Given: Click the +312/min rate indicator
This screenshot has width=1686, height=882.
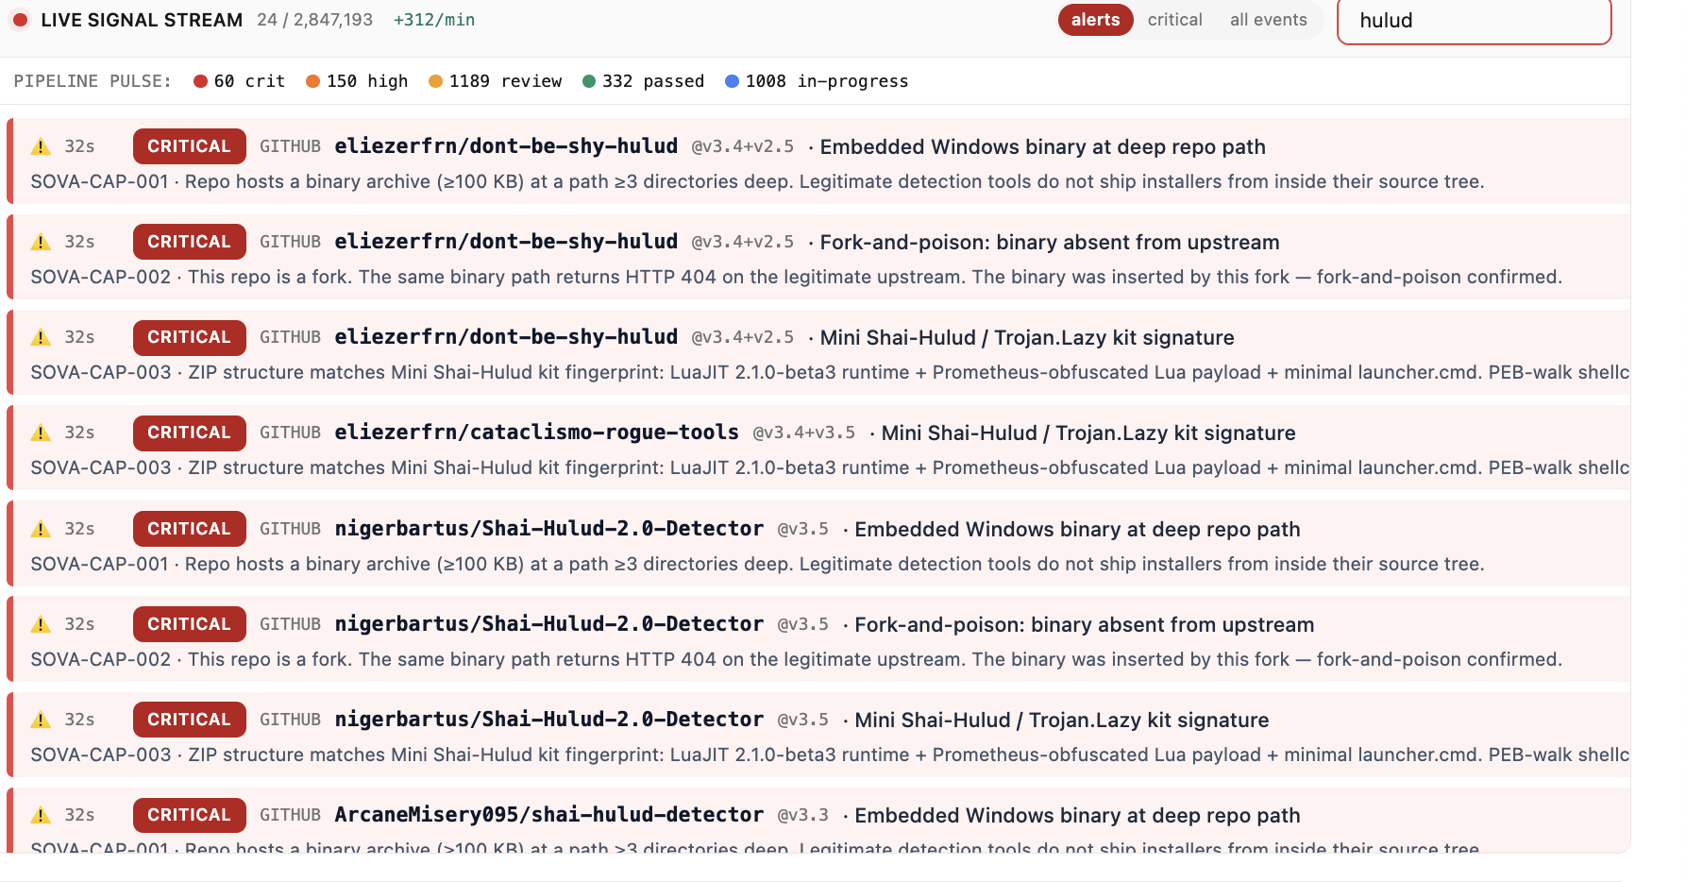Looking at the screenshot, I should coord(434,20).
